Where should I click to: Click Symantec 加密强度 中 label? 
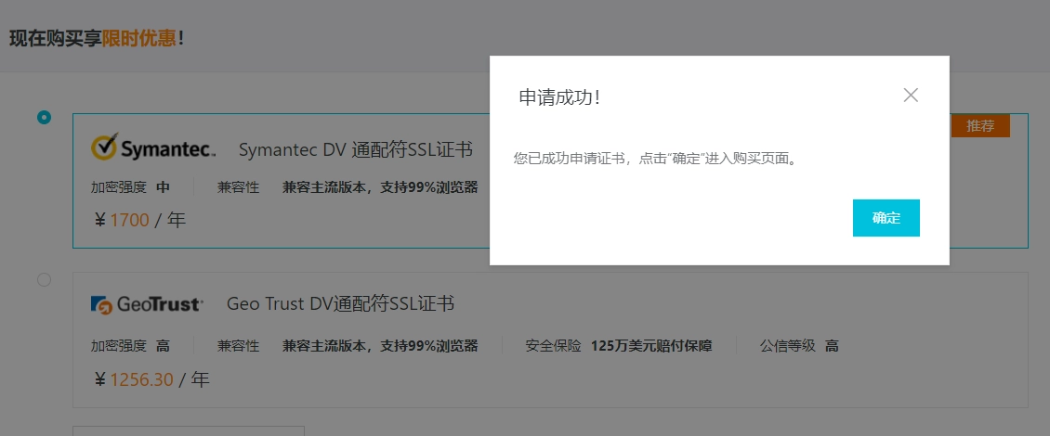pos(130,187)
